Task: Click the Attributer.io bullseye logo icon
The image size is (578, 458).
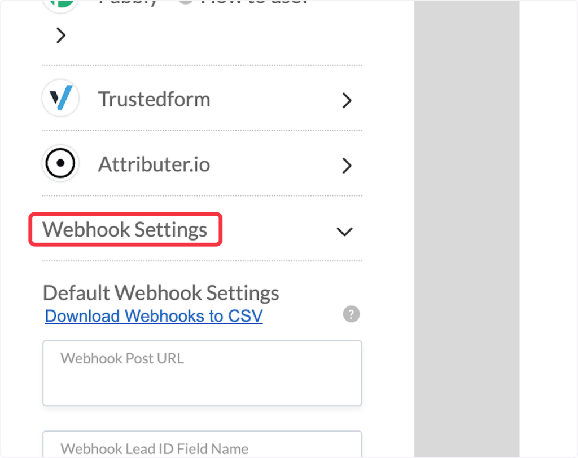Action: point(60,164)
